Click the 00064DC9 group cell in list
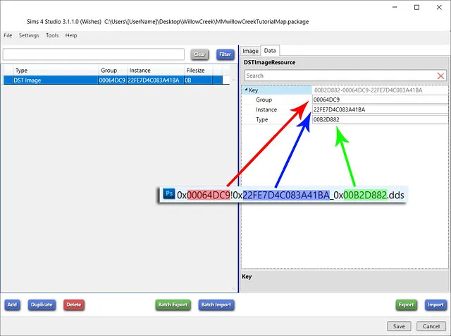 coord(112,80)
